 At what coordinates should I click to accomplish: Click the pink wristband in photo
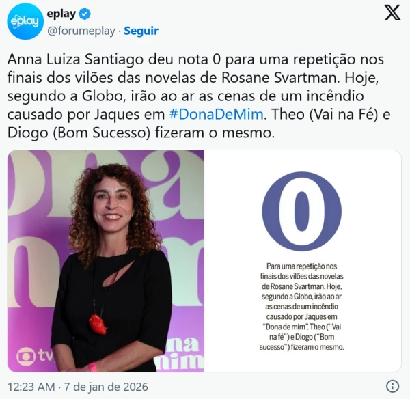pyautogui.click(x=92, y=367)
